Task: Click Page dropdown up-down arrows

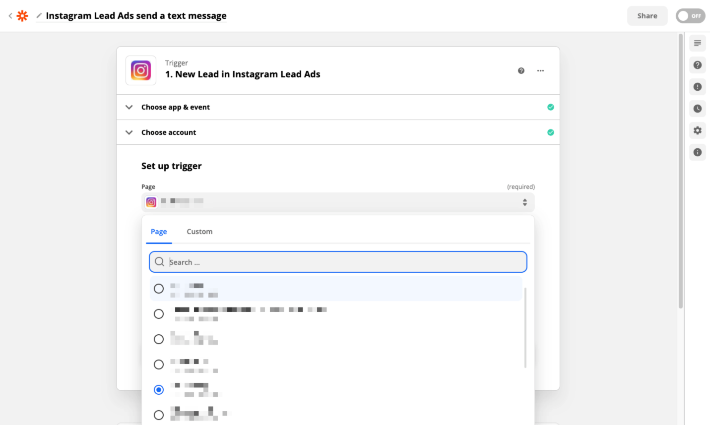Action: [x=524, y=202]
